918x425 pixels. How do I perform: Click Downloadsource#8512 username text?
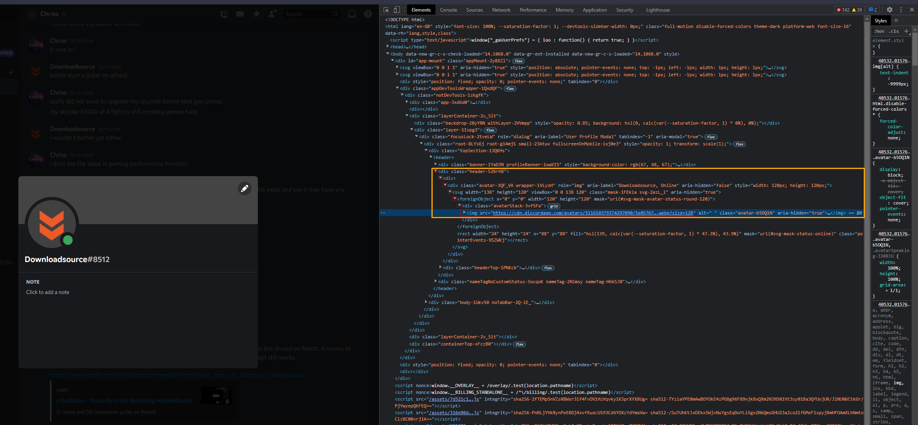pyautogui.click(x=67, y=259)
